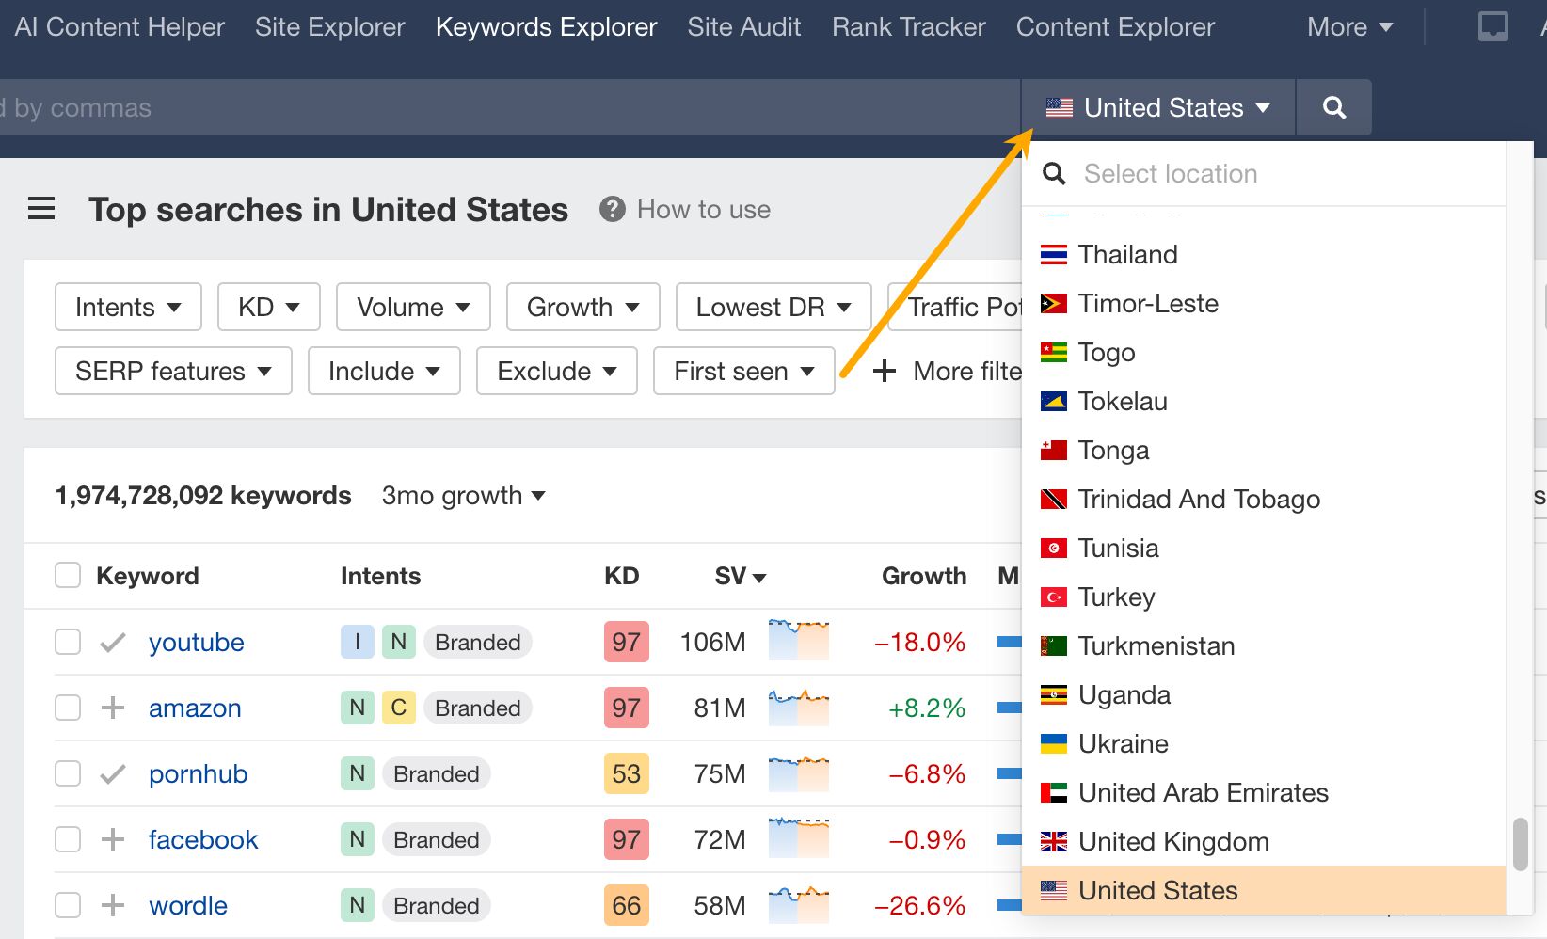Add "amazon" to a list via plus icon
The height and width of the screenshot is (939, 1547).
[x=112, y=708]
